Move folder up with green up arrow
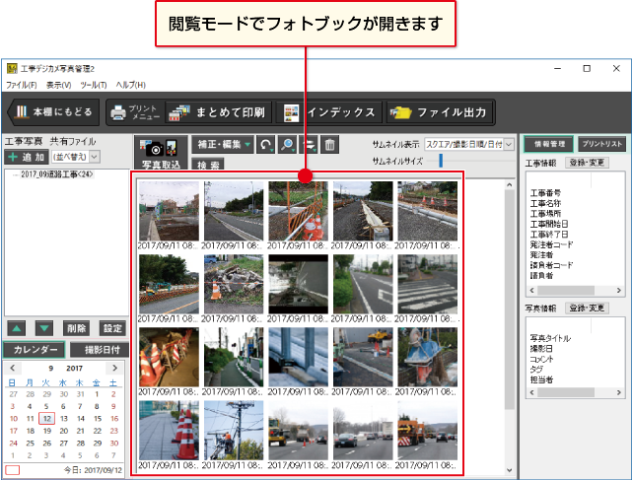Screen dimensions: 633x480 19,328
